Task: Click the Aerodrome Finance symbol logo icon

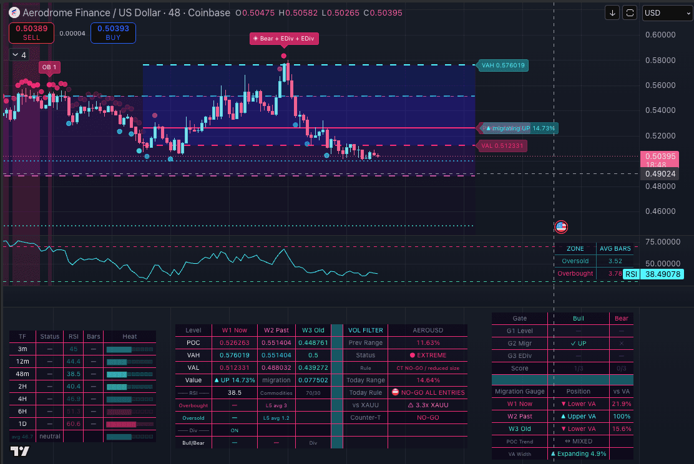Action: click(14, 13)
